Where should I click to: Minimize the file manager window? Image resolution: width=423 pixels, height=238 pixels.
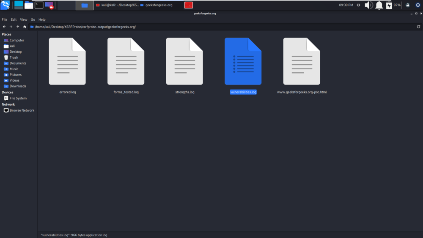pos(412,14)
